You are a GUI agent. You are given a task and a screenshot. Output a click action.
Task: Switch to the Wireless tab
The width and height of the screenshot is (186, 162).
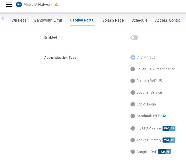19,20
